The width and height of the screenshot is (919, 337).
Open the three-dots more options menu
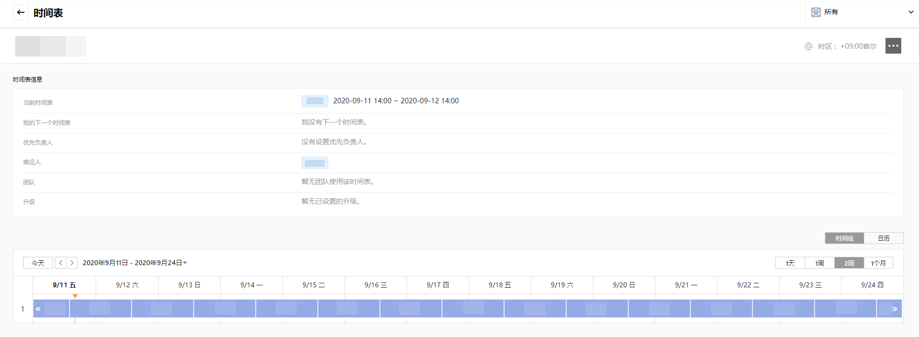pyautogui.click(x=893, y=46)
